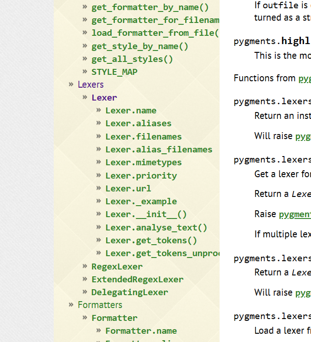The height and width of the screenshot is (342, 311).
Task: Go to get_style_by_name() in the sidebar
Action: point(140,46)
